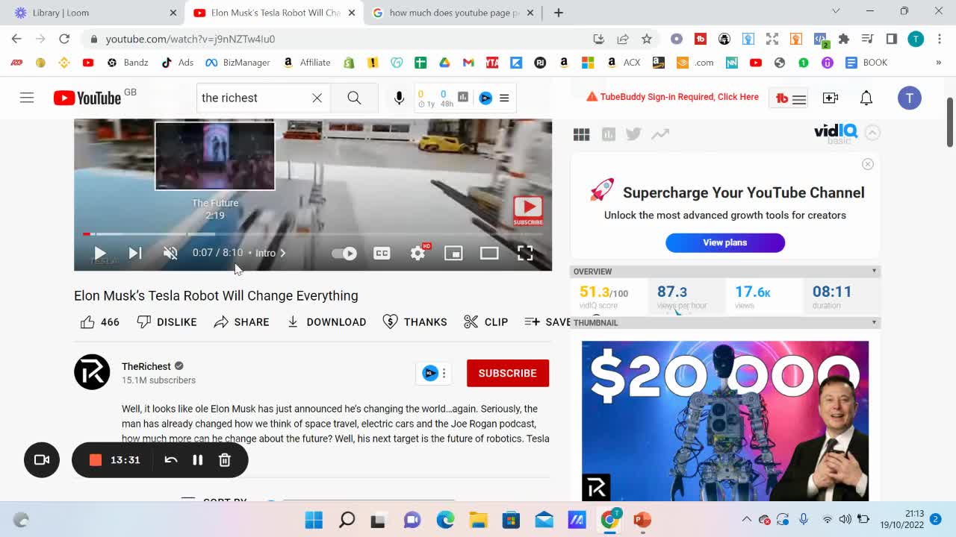Open the vidIQ bar chart stats icon
Image resolution: width=956 pixels, height=537 pixels.
[x=609, y=134]
